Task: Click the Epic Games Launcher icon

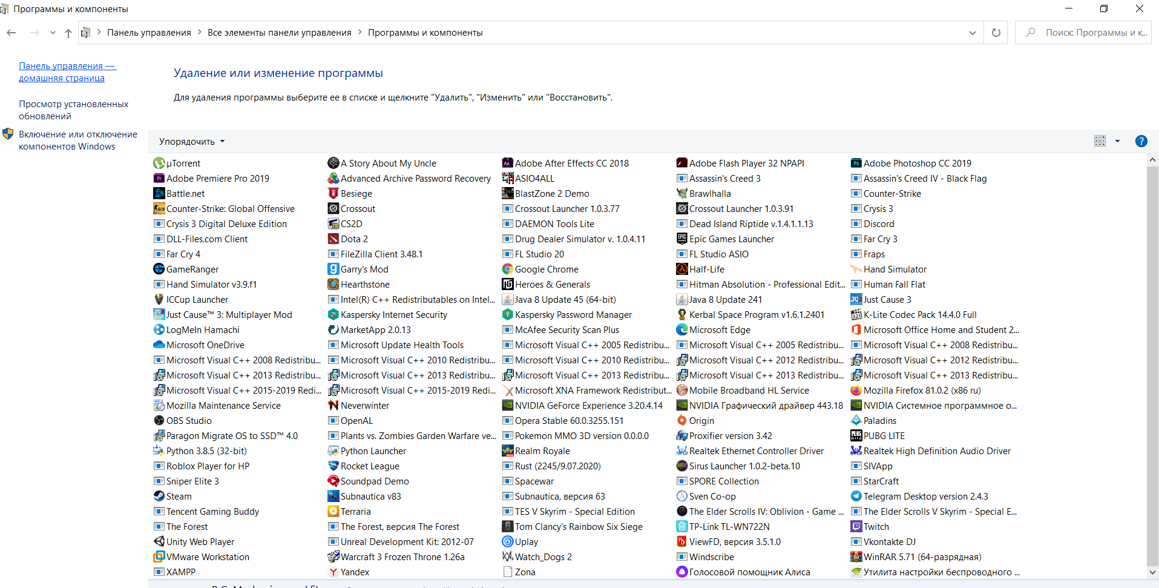Action: tap(682, 239)
